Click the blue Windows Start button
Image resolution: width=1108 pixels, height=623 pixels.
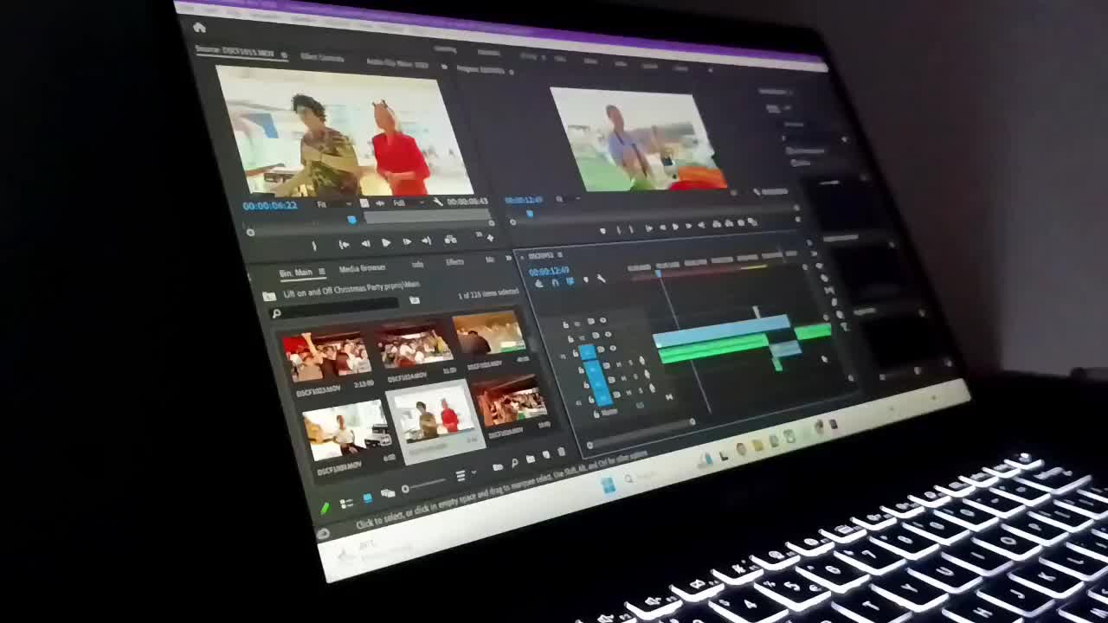(x=609, y=485)
